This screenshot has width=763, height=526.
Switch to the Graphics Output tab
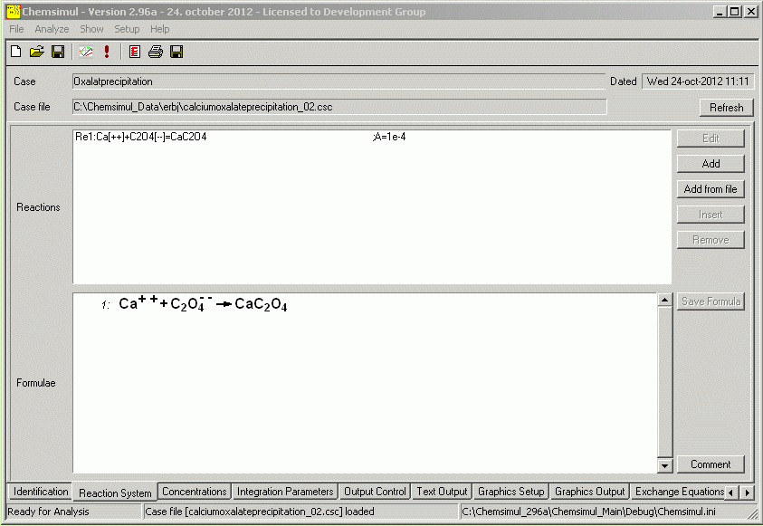click(590, 492)
